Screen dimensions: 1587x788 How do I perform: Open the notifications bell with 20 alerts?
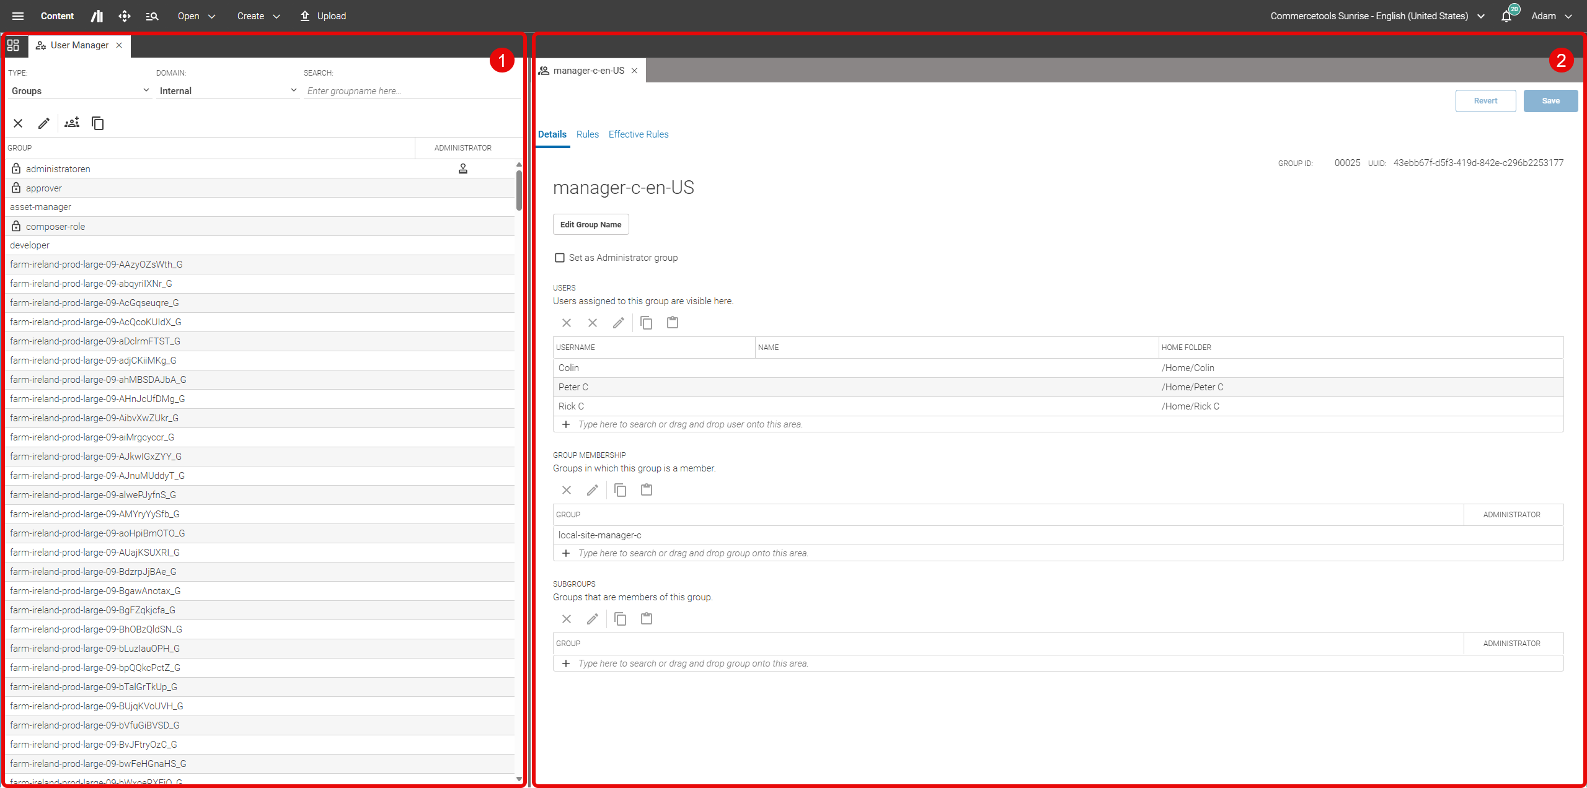coord(1506,15)
